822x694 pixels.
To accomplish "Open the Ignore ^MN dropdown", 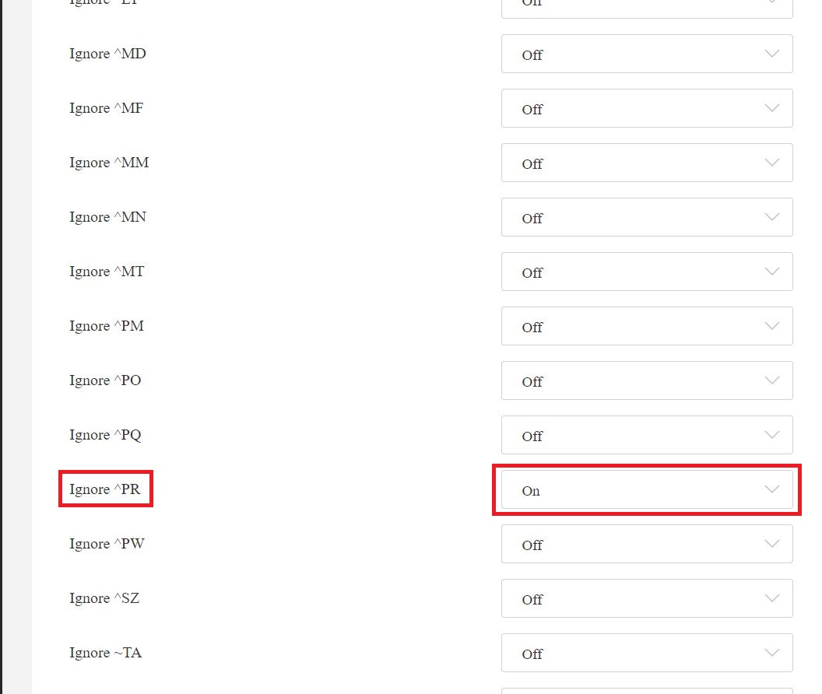I will click(x=647, y=217).
